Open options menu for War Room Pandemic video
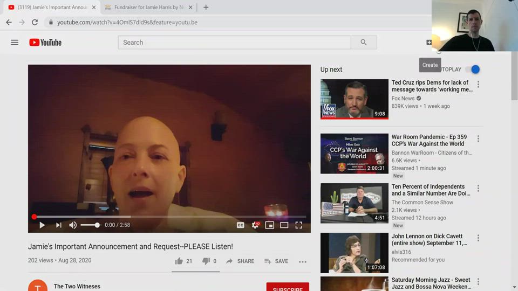The width and height of the screenshot is (518, 291). 478,139
